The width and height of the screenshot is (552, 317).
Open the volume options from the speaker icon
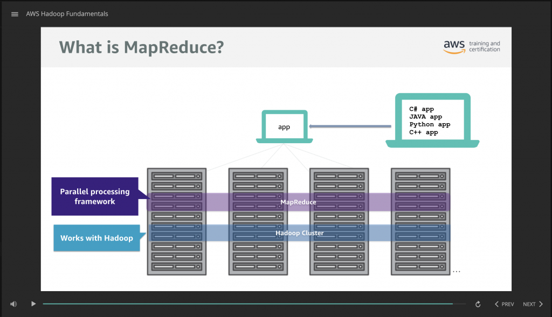pos(13,304)
